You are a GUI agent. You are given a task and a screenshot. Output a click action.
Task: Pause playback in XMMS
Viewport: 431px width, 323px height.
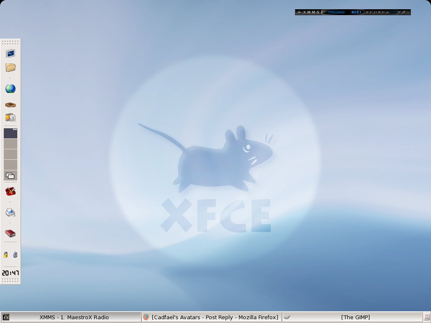tap(375, 12)
